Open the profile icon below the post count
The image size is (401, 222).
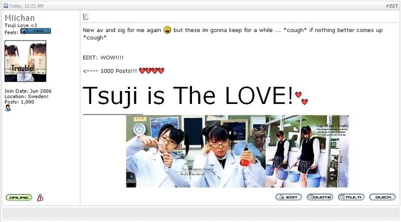coord(8,108)
